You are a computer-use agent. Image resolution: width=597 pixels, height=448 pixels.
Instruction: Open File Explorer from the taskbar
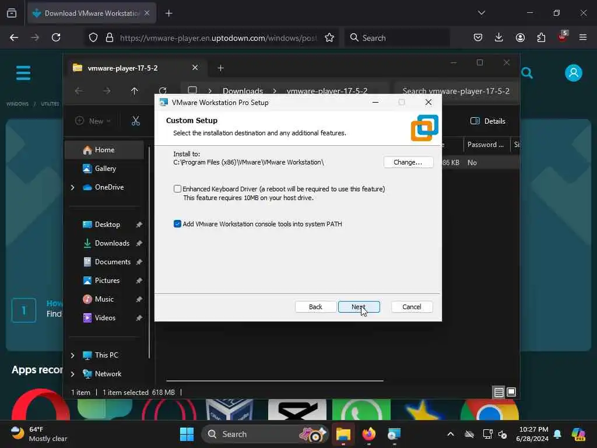click(x=343, y=434)
